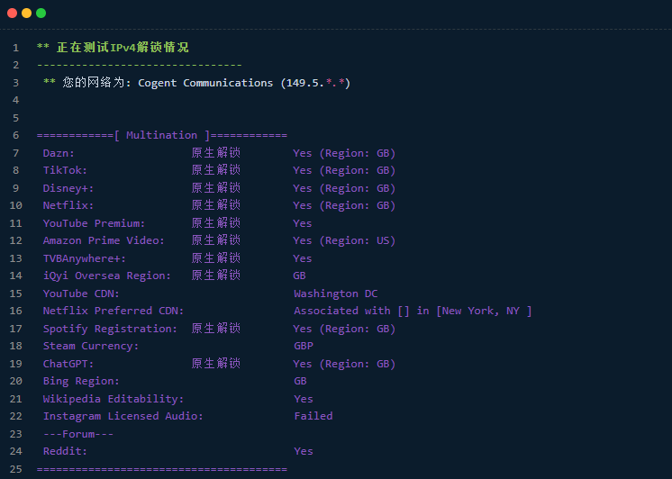Click Washington DC YouTube CDN value
The image size is (672, 479).
click(x=335, y=294)
